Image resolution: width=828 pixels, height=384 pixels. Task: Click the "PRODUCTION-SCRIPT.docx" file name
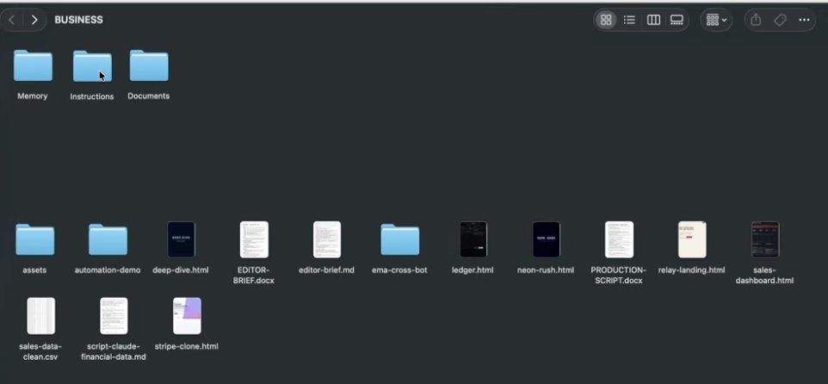tap(618, 276)
